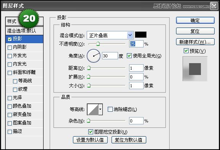The image size is (220, 150).
Task: Click the 不透明度 opacity slider handle
Action: [x=98, y=44]
